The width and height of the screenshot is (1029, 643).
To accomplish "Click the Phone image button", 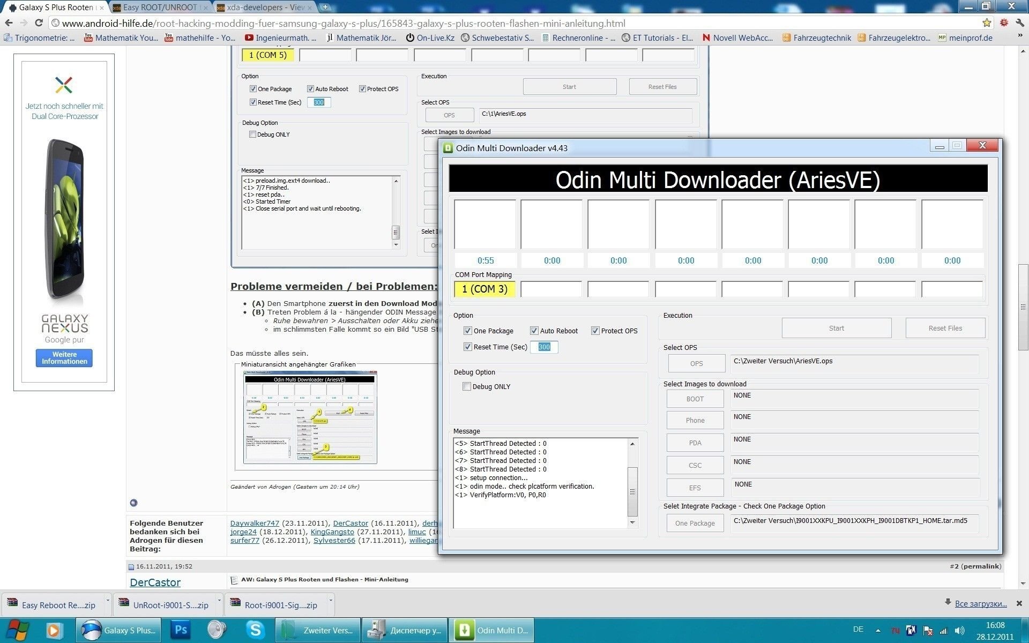I will pos(695,420).
